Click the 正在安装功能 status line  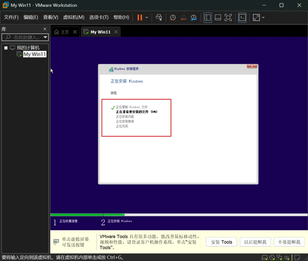tap(125, 117)
